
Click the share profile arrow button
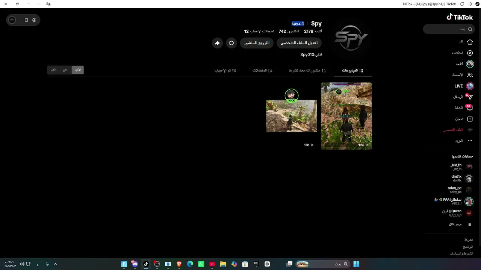tap(217, 43)
